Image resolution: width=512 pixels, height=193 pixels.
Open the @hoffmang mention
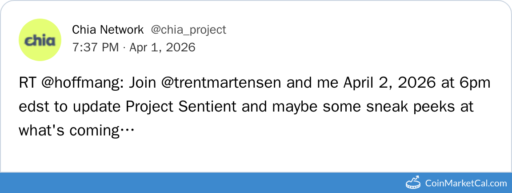84,83
